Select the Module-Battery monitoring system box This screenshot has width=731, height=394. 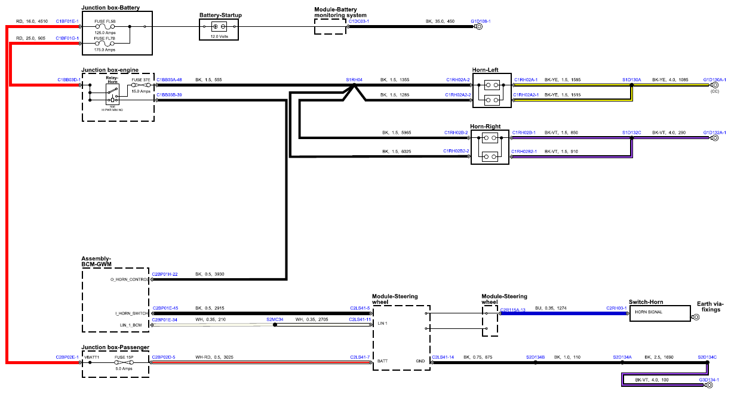click(x=331, y=26)
